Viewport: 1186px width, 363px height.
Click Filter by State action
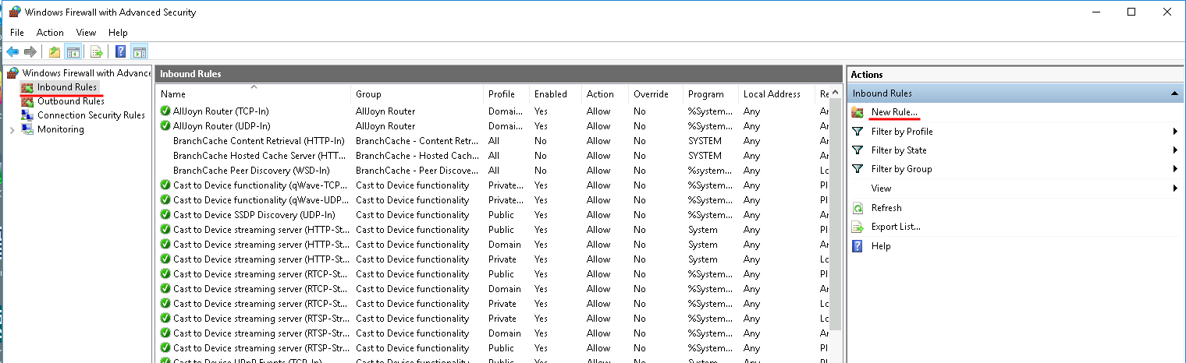(x=899, y=150)
